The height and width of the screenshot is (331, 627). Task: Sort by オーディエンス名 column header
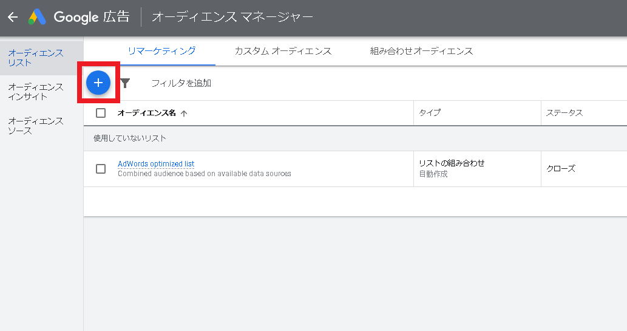click(147, 113)
